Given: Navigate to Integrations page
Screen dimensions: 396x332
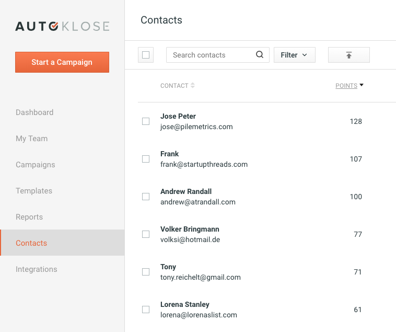Looking at the screenshot, I should [37, 269].
